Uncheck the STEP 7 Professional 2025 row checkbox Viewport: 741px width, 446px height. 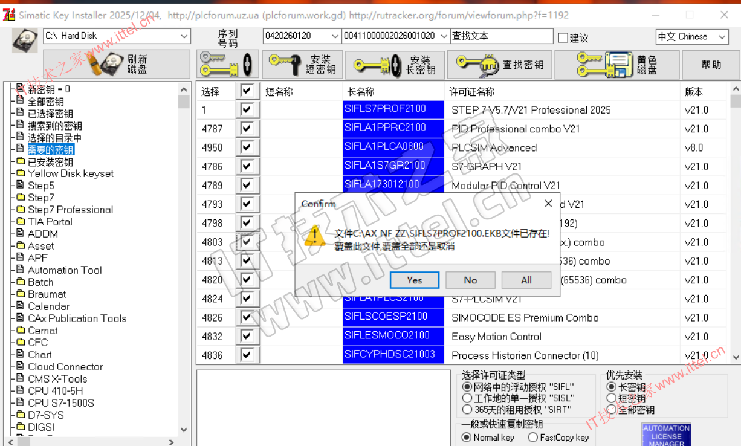[x=246, y=110]
